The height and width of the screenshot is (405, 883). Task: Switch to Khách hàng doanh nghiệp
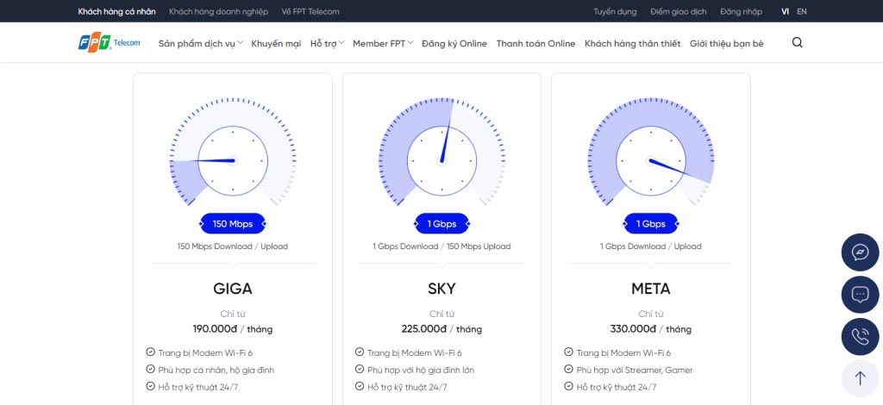[218, 11]
